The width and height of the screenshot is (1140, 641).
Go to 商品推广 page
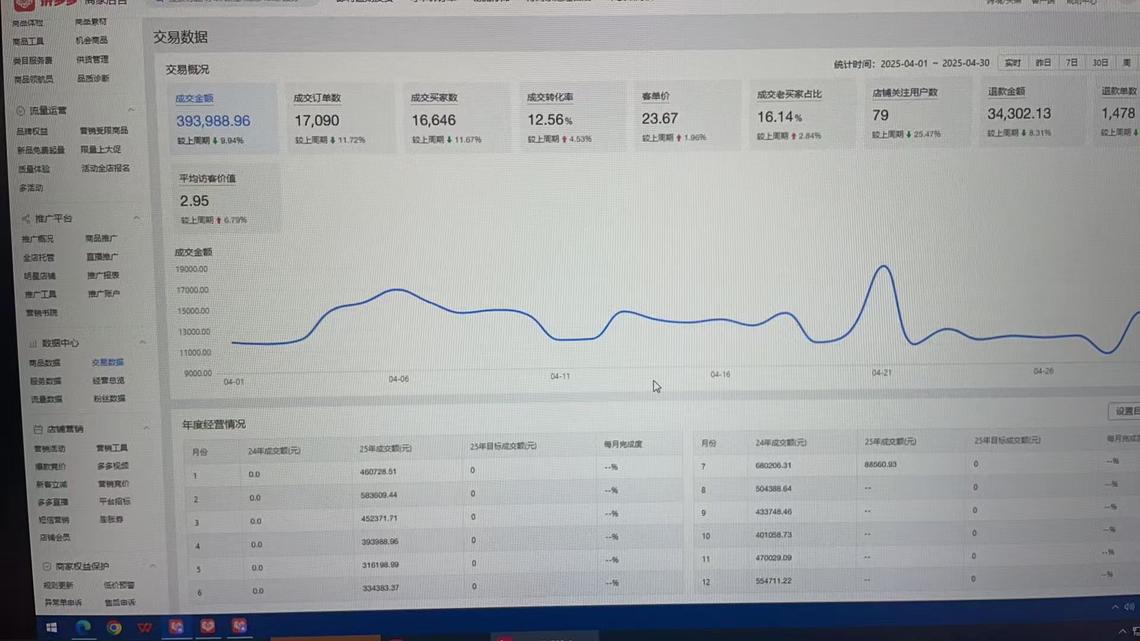101,238
